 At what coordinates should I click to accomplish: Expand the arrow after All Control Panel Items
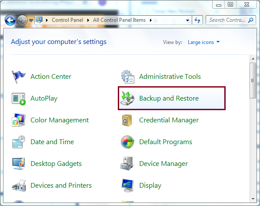[151, 20]
